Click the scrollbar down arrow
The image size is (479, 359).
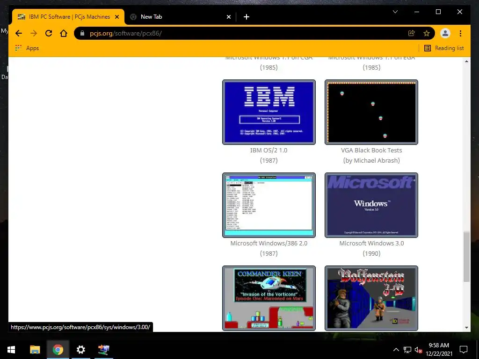pos(466,328)
